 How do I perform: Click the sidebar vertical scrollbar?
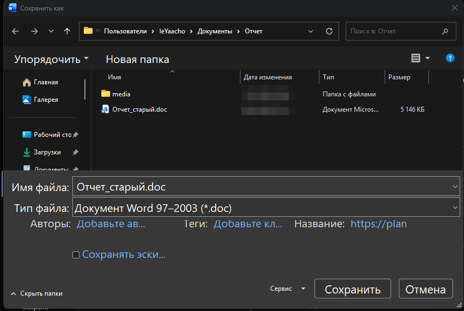point(85,89)
